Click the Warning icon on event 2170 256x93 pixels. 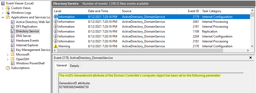(56, 46)
